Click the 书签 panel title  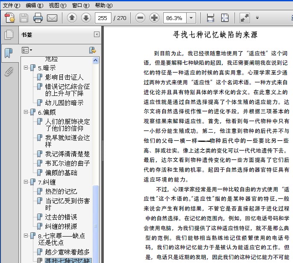tap(27, 35)
